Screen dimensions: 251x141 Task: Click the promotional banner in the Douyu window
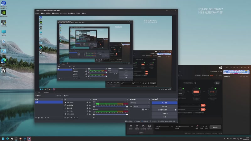[236, 72]
